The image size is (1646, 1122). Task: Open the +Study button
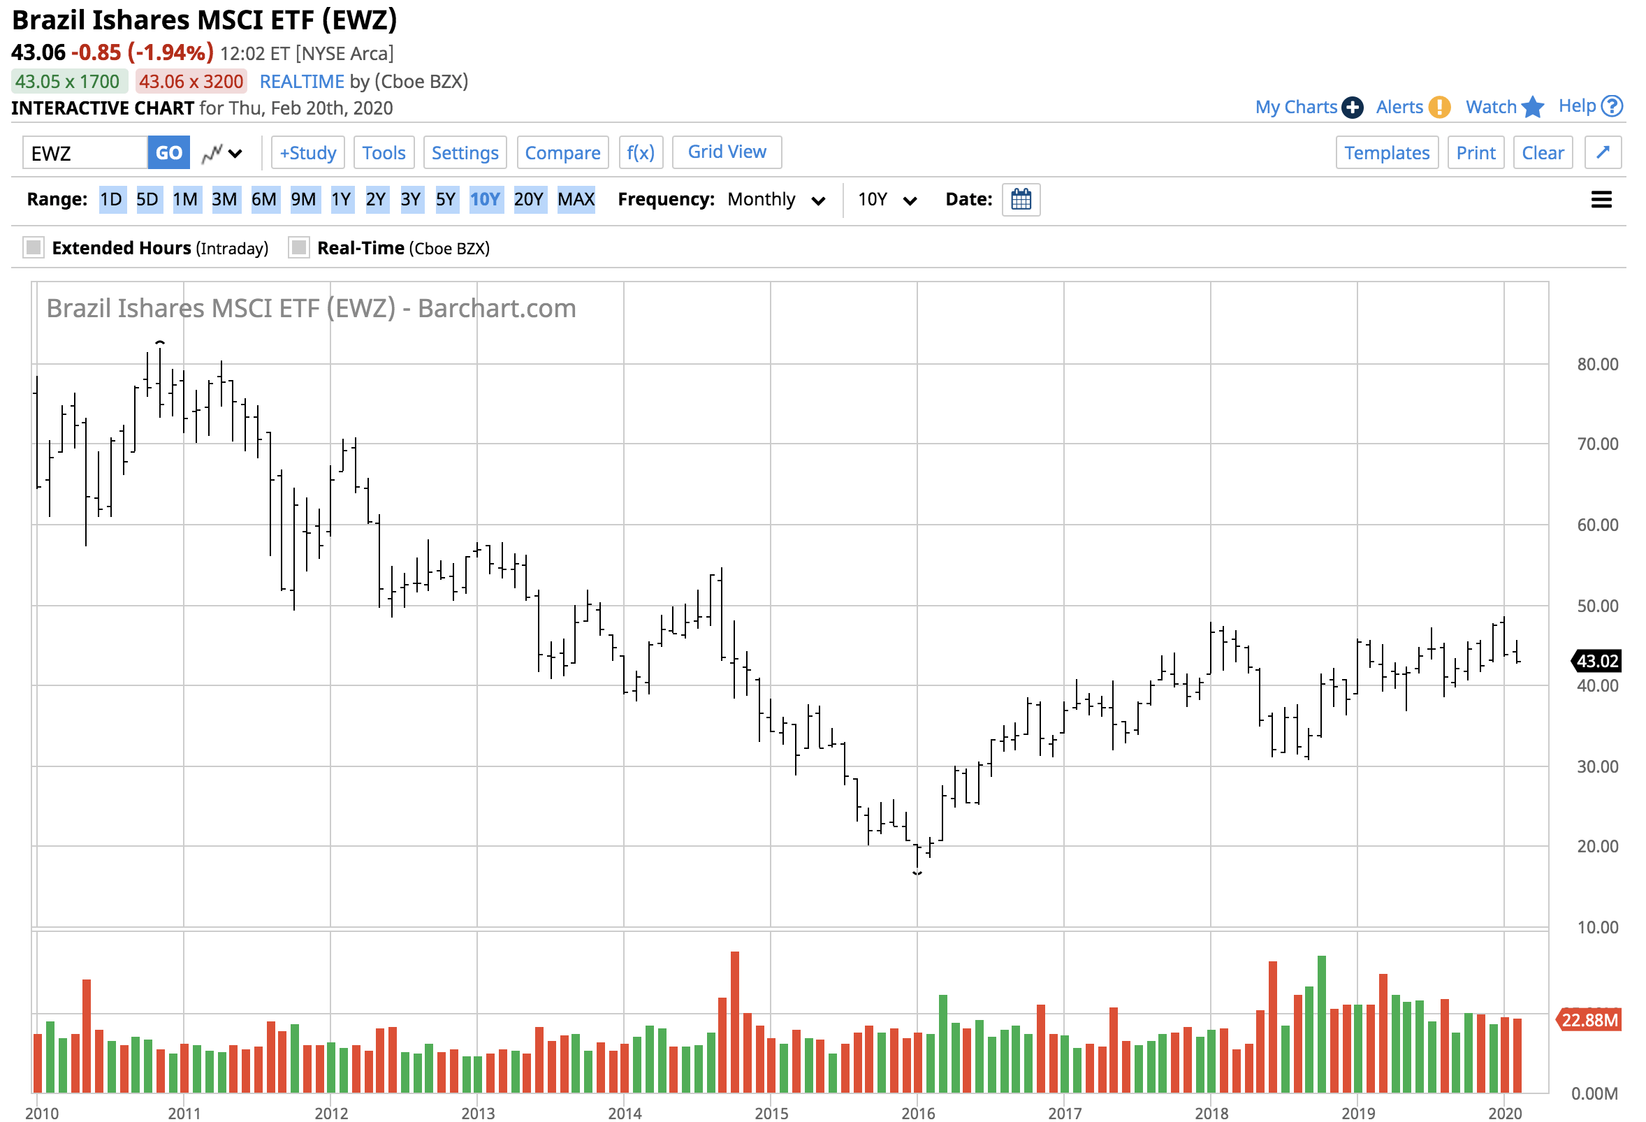point(308,153)
